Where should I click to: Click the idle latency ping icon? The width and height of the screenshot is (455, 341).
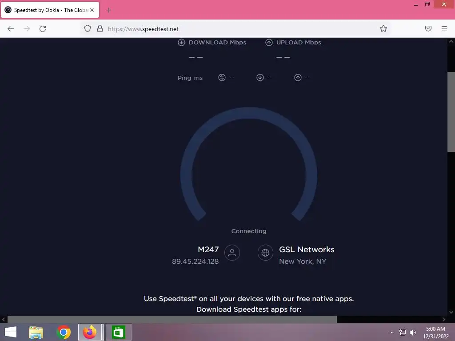(222, 77)
